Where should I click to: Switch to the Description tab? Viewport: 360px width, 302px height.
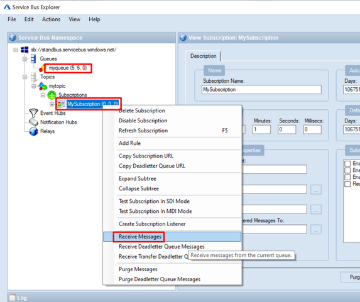click(x=203, y=56)
